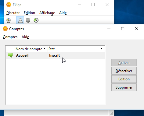Click the Ekiga logo in main window title bar
The image size is (144, 116).
pyautogui.click(x=9, y=5)
